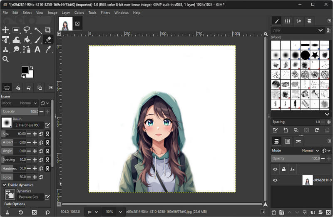Select the Unified Transform tool
This screenshot has height=217, width=333.
click(x=5, y=40)
